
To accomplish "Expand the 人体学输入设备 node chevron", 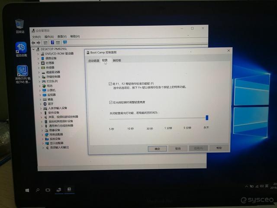I will pyautogui.click(x=41, y=108).
